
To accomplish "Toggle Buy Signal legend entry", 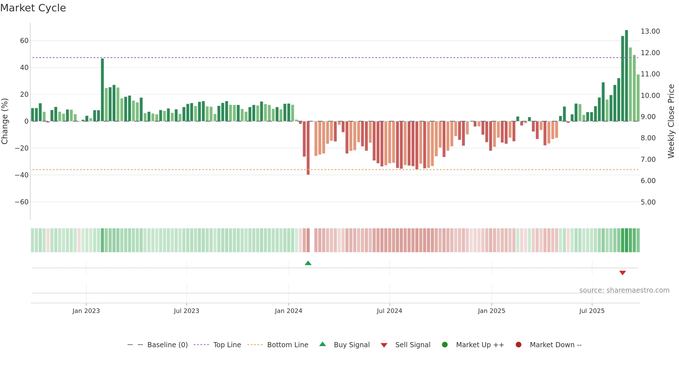I will coord(344,345).
